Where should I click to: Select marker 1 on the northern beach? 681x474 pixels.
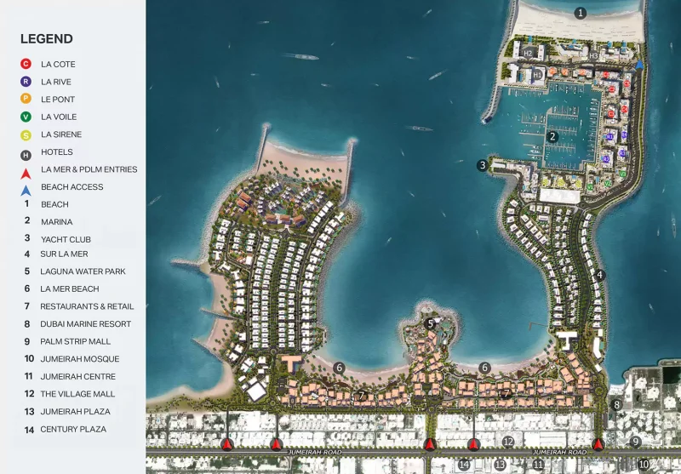pos(581,13)
